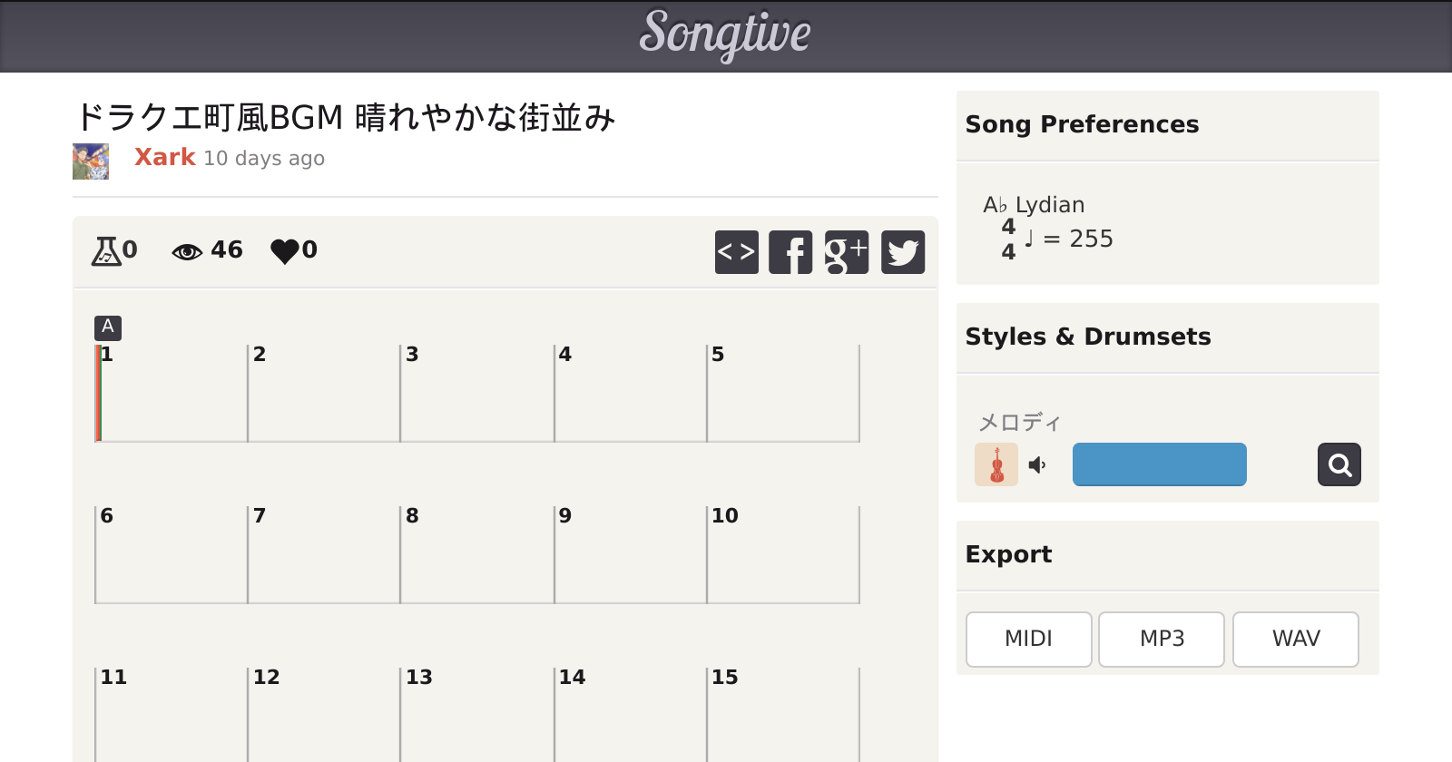Click the blue メロディ volume bar

(1159, 464)
